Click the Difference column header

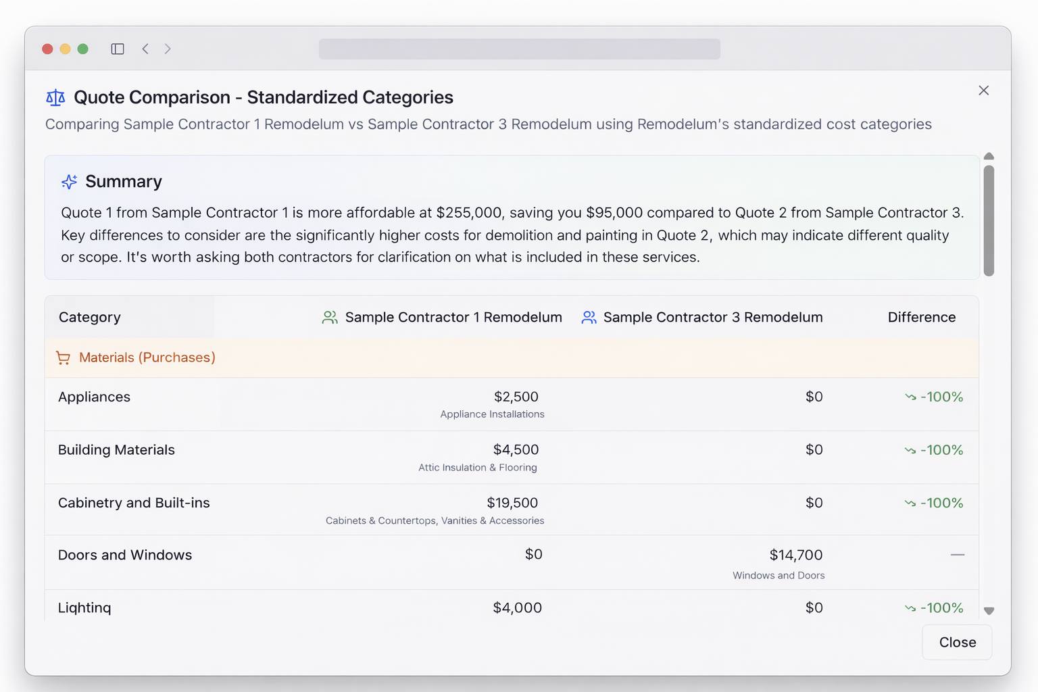pyautogui.click(x=921, y=318)
